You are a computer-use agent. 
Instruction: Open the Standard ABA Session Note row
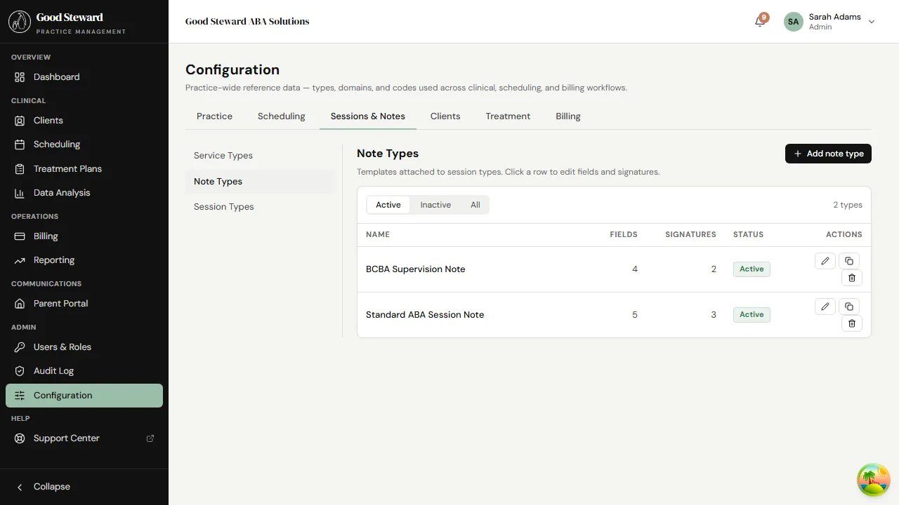click(x=425, y=314)
